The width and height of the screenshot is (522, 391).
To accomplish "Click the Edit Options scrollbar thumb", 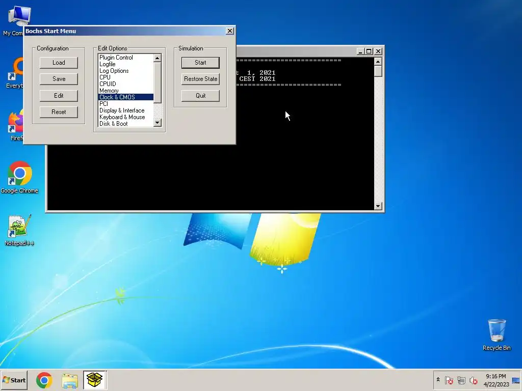I will click(158, 82).
